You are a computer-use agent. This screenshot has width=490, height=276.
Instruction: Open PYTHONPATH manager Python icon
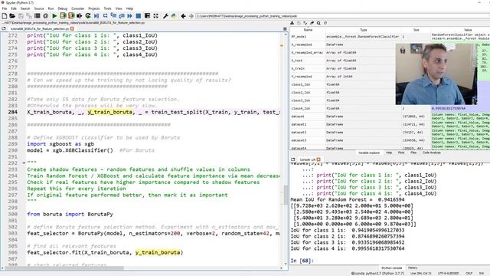tap(174, 16)
